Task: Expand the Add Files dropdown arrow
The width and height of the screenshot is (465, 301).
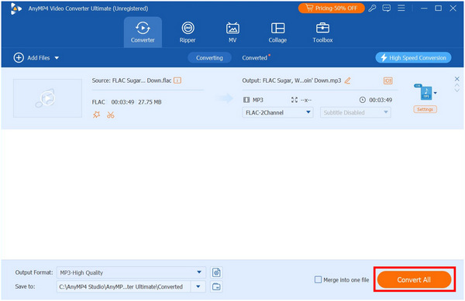Action: (57, 58)
